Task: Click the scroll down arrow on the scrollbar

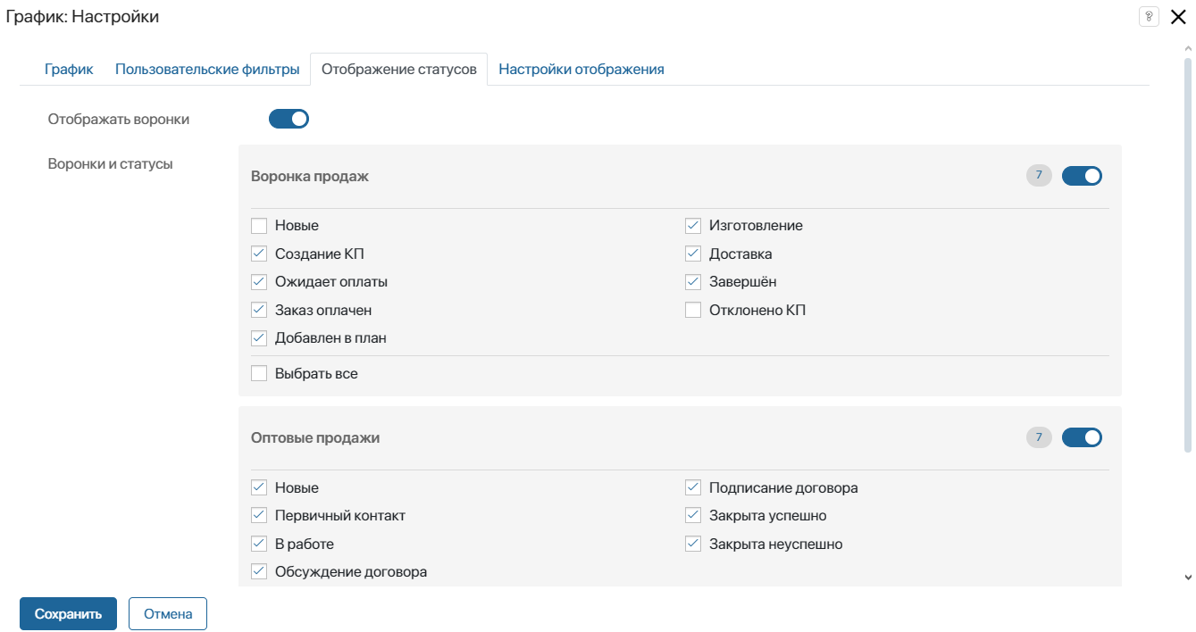Action: point(1187,578)
